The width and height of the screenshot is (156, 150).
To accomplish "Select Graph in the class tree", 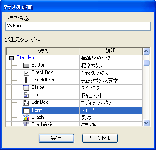I will pos(37,117).
